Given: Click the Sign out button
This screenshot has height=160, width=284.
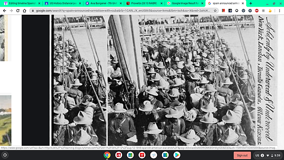Looking at the screenshot, I should (242, 155).
